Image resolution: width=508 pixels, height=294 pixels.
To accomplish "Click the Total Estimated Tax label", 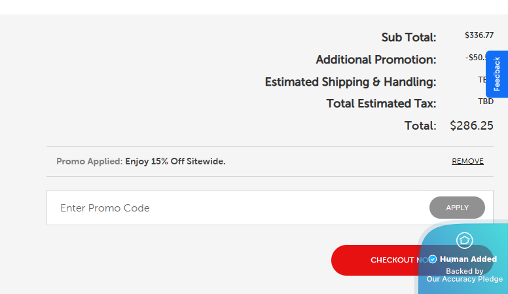I will (x=381, y=103).
